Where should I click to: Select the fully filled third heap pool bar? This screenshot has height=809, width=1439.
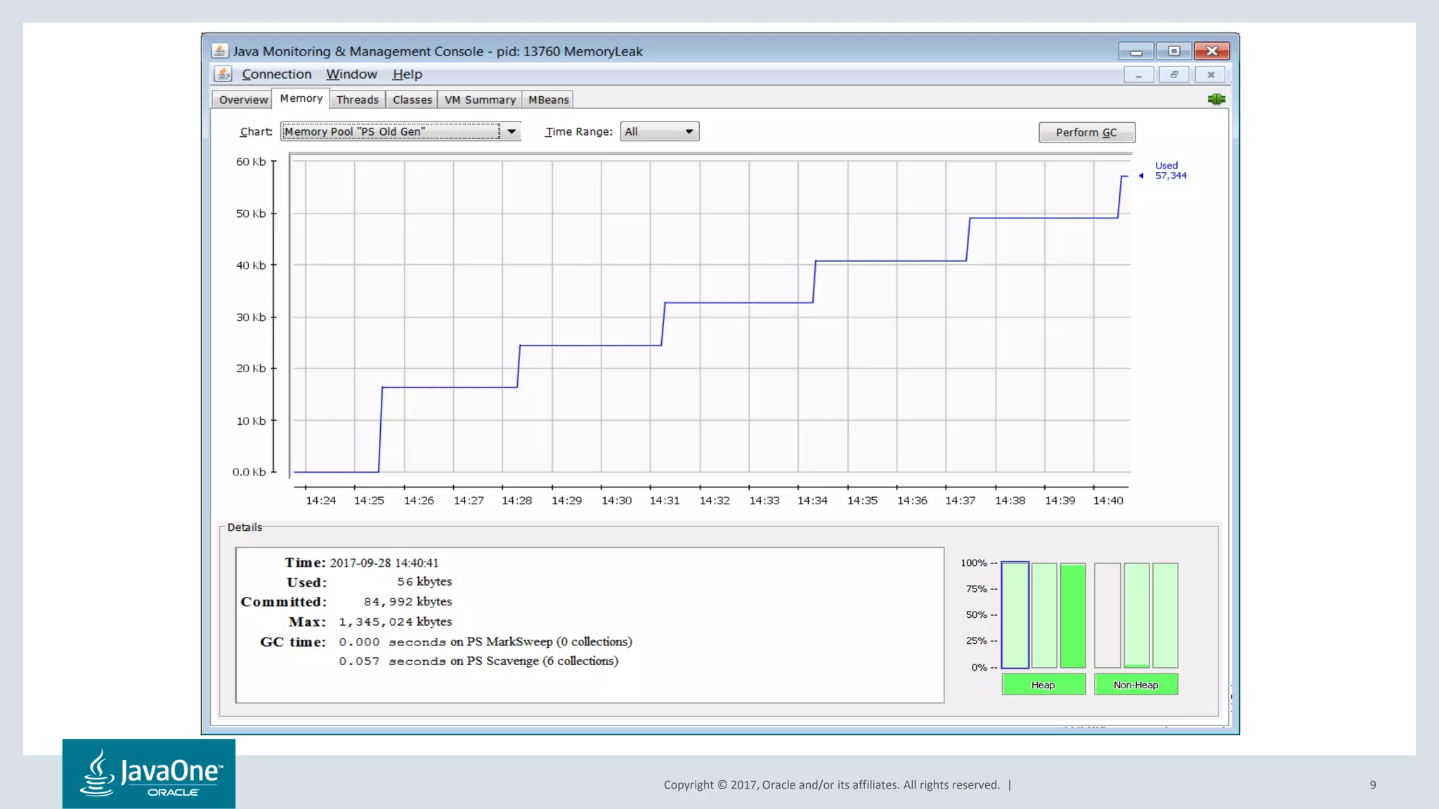1073,614
